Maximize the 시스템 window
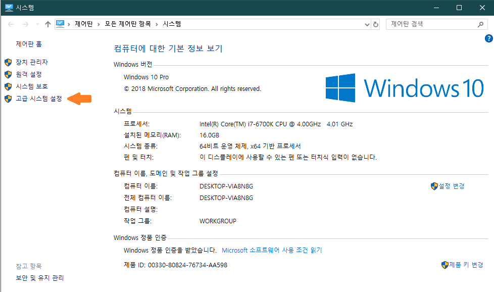The width and height of the screenshot is (494, 292). (459, 8)
